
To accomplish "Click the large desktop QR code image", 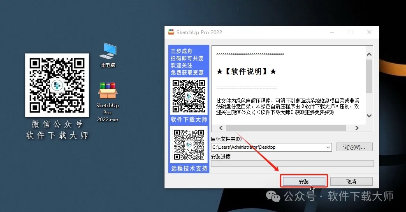I will [x=57, y=85].
